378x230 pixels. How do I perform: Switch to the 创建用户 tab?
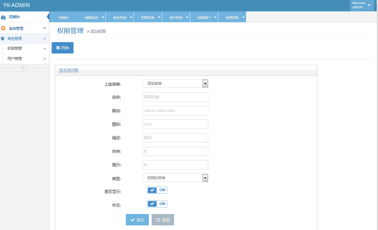204,18
